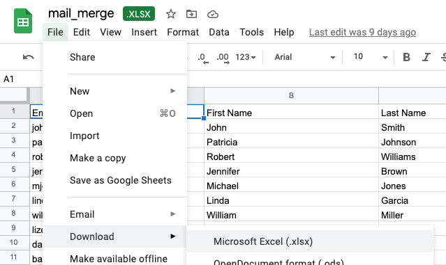Viewport: 446px width, 265px height.
Task: Open the Last edit was 9 days ago link
Action: (x=362, y=32)
